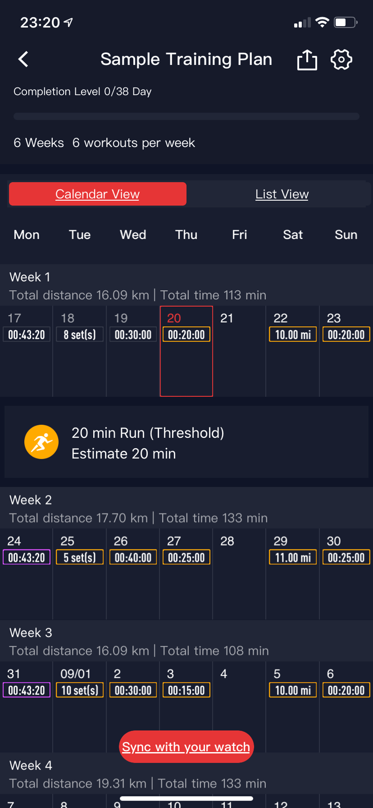This screenshot has height=808, width=373.
Task: Tap the Wi-Fi status icon
Action: 322,22
